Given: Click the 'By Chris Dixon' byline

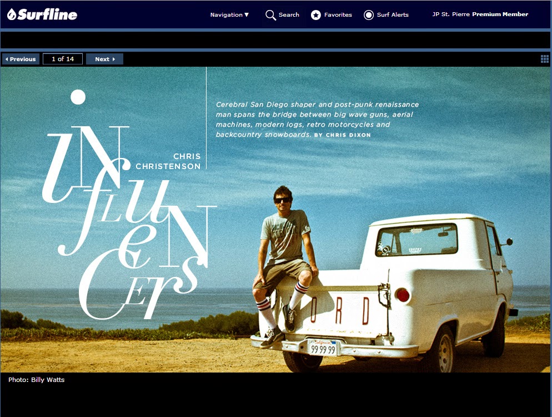Looking at the screenshot, I should click(x=343, y=135).
